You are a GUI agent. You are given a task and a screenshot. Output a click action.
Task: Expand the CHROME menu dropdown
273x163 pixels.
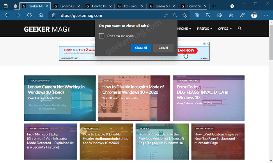tap(184, 29)
